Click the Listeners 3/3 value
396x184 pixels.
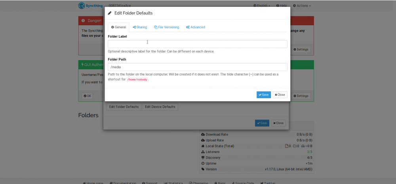click(310, 152)
